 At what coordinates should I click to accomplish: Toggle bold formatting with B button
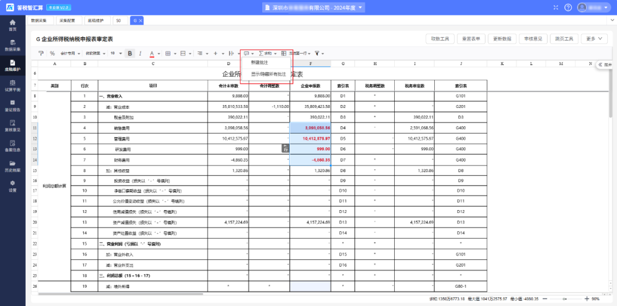coord(130,54)
